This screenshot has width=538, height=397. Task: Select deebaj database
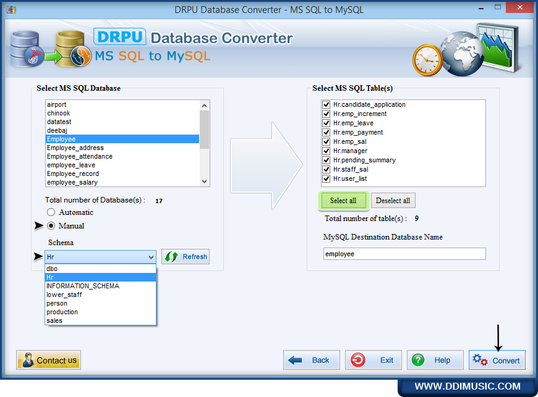click(x=122, y=130)
